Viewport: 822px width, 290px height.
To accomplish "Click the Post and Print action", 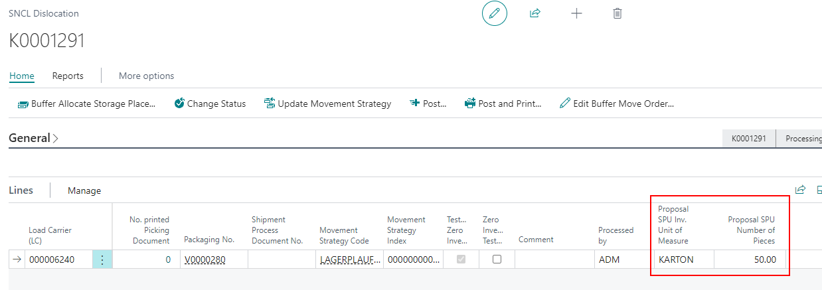I will click(503, 104).
